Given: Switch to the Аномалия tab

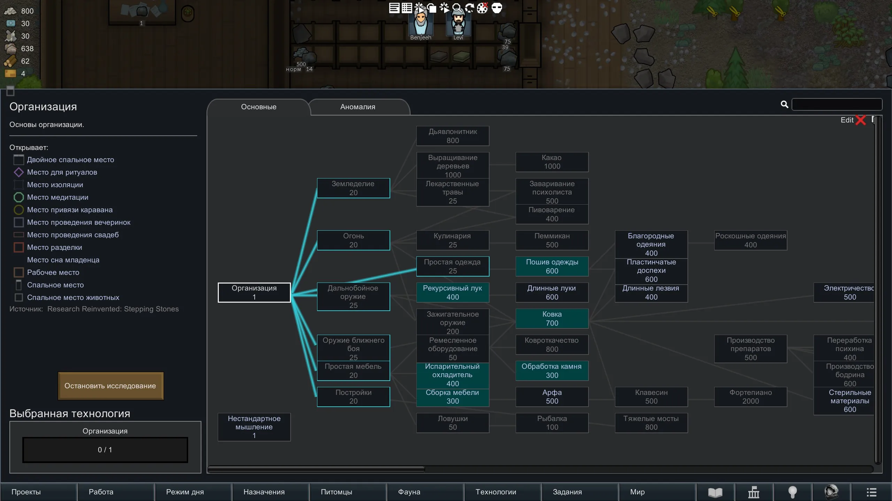Looking at the screenshot, I should [357, 107].
